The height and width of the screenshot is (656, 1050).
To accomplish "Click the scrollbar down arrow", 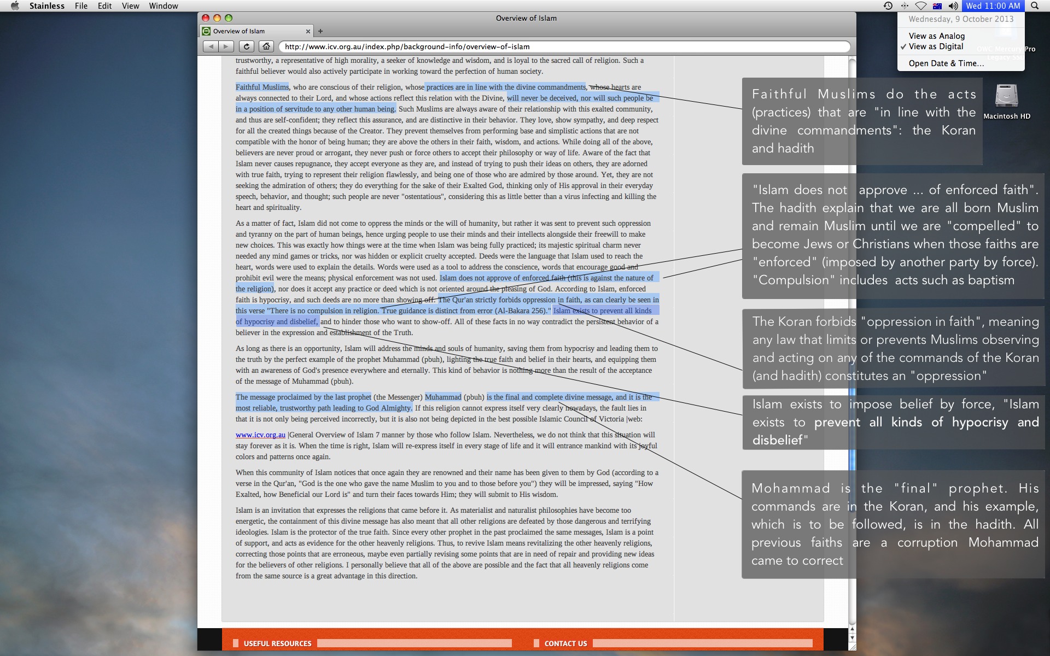I will click(852, 638).
